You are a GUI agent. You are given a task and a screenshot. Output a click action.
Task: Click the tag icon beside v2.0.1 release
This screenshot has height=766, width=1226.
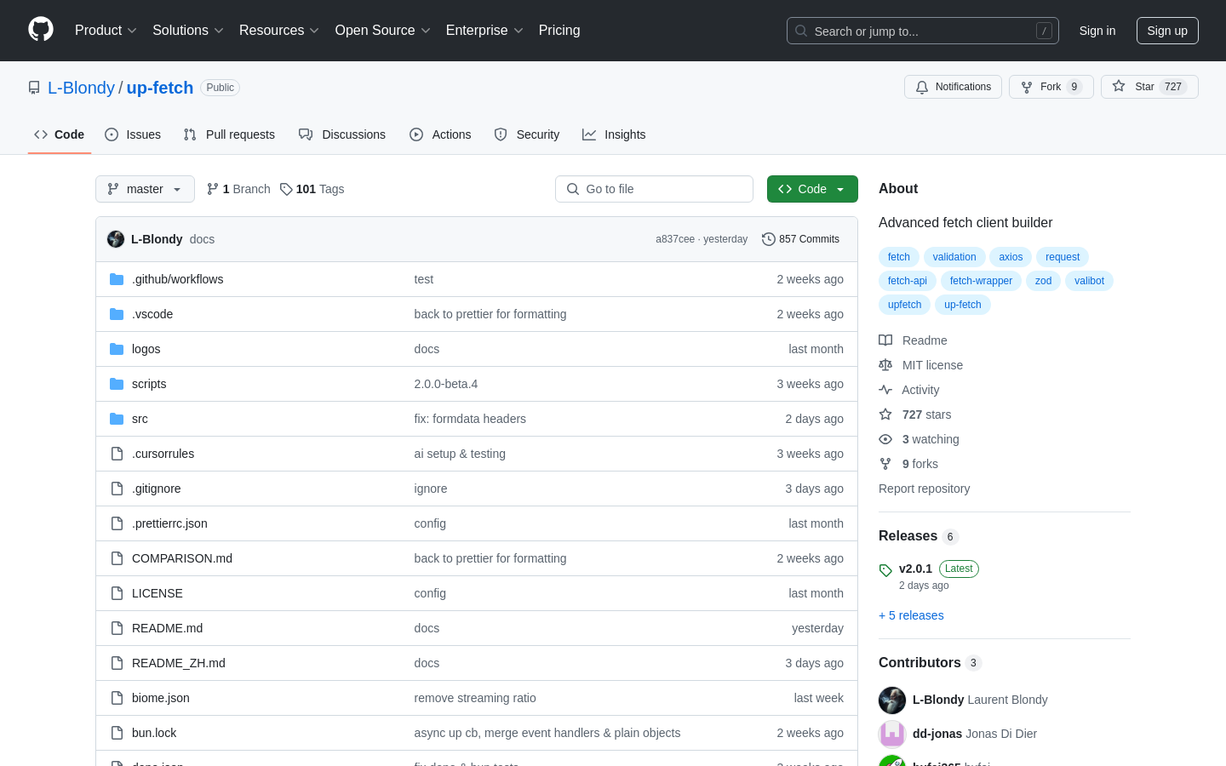(885, 570)
